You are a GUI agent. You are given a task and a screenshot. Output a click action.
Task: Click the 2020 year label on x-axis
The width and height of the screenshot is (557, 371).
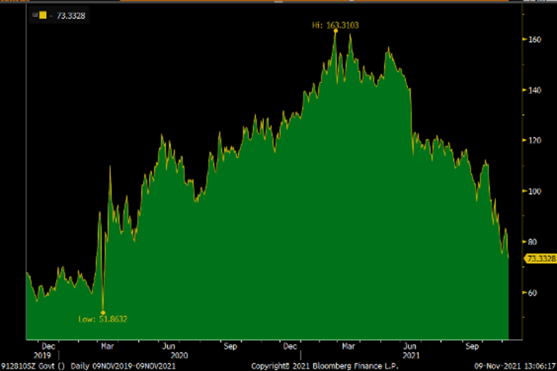tap(179, 355)
